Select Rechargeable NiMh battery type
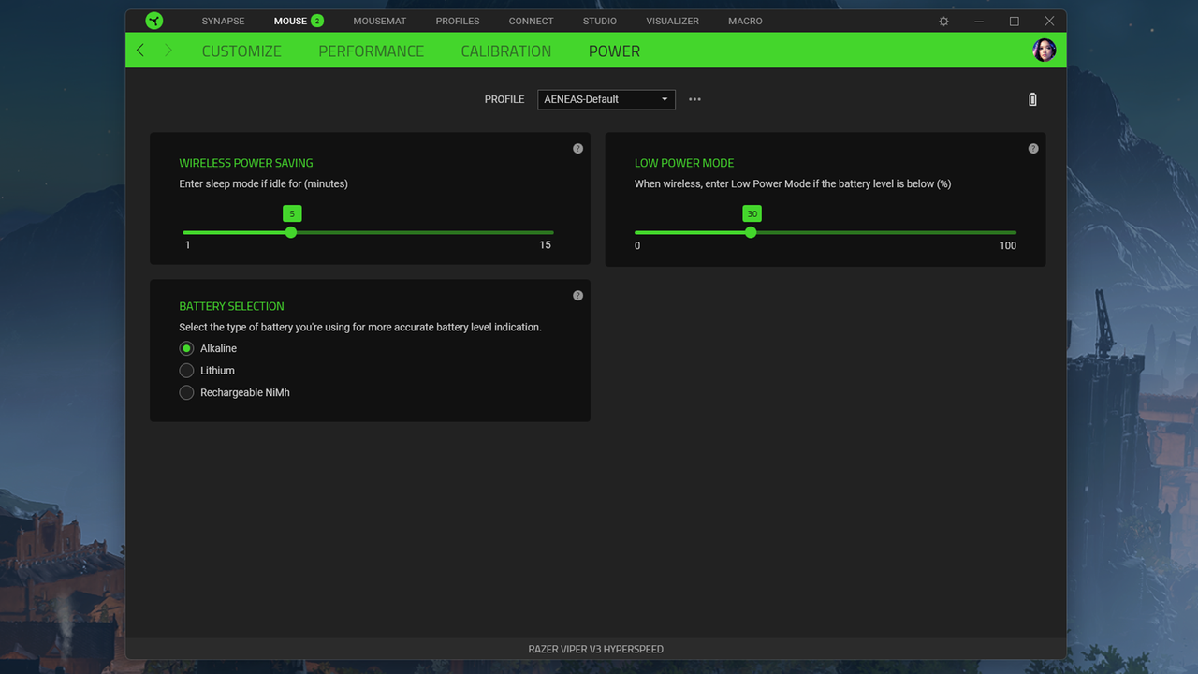1198x674 pixels. pyautogui.click(x=186, y=393)
